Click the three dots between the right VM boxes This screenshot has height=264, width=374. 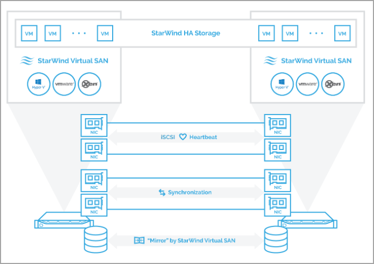pos(316,33)
